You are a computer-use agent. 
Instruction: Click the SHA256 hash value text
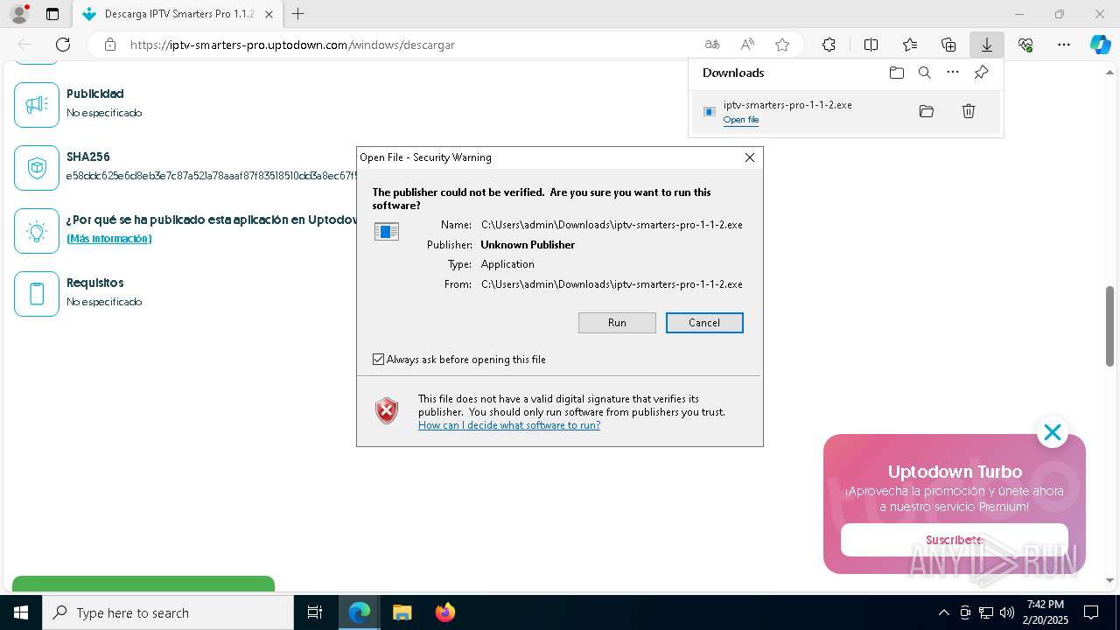click(212, 177)
